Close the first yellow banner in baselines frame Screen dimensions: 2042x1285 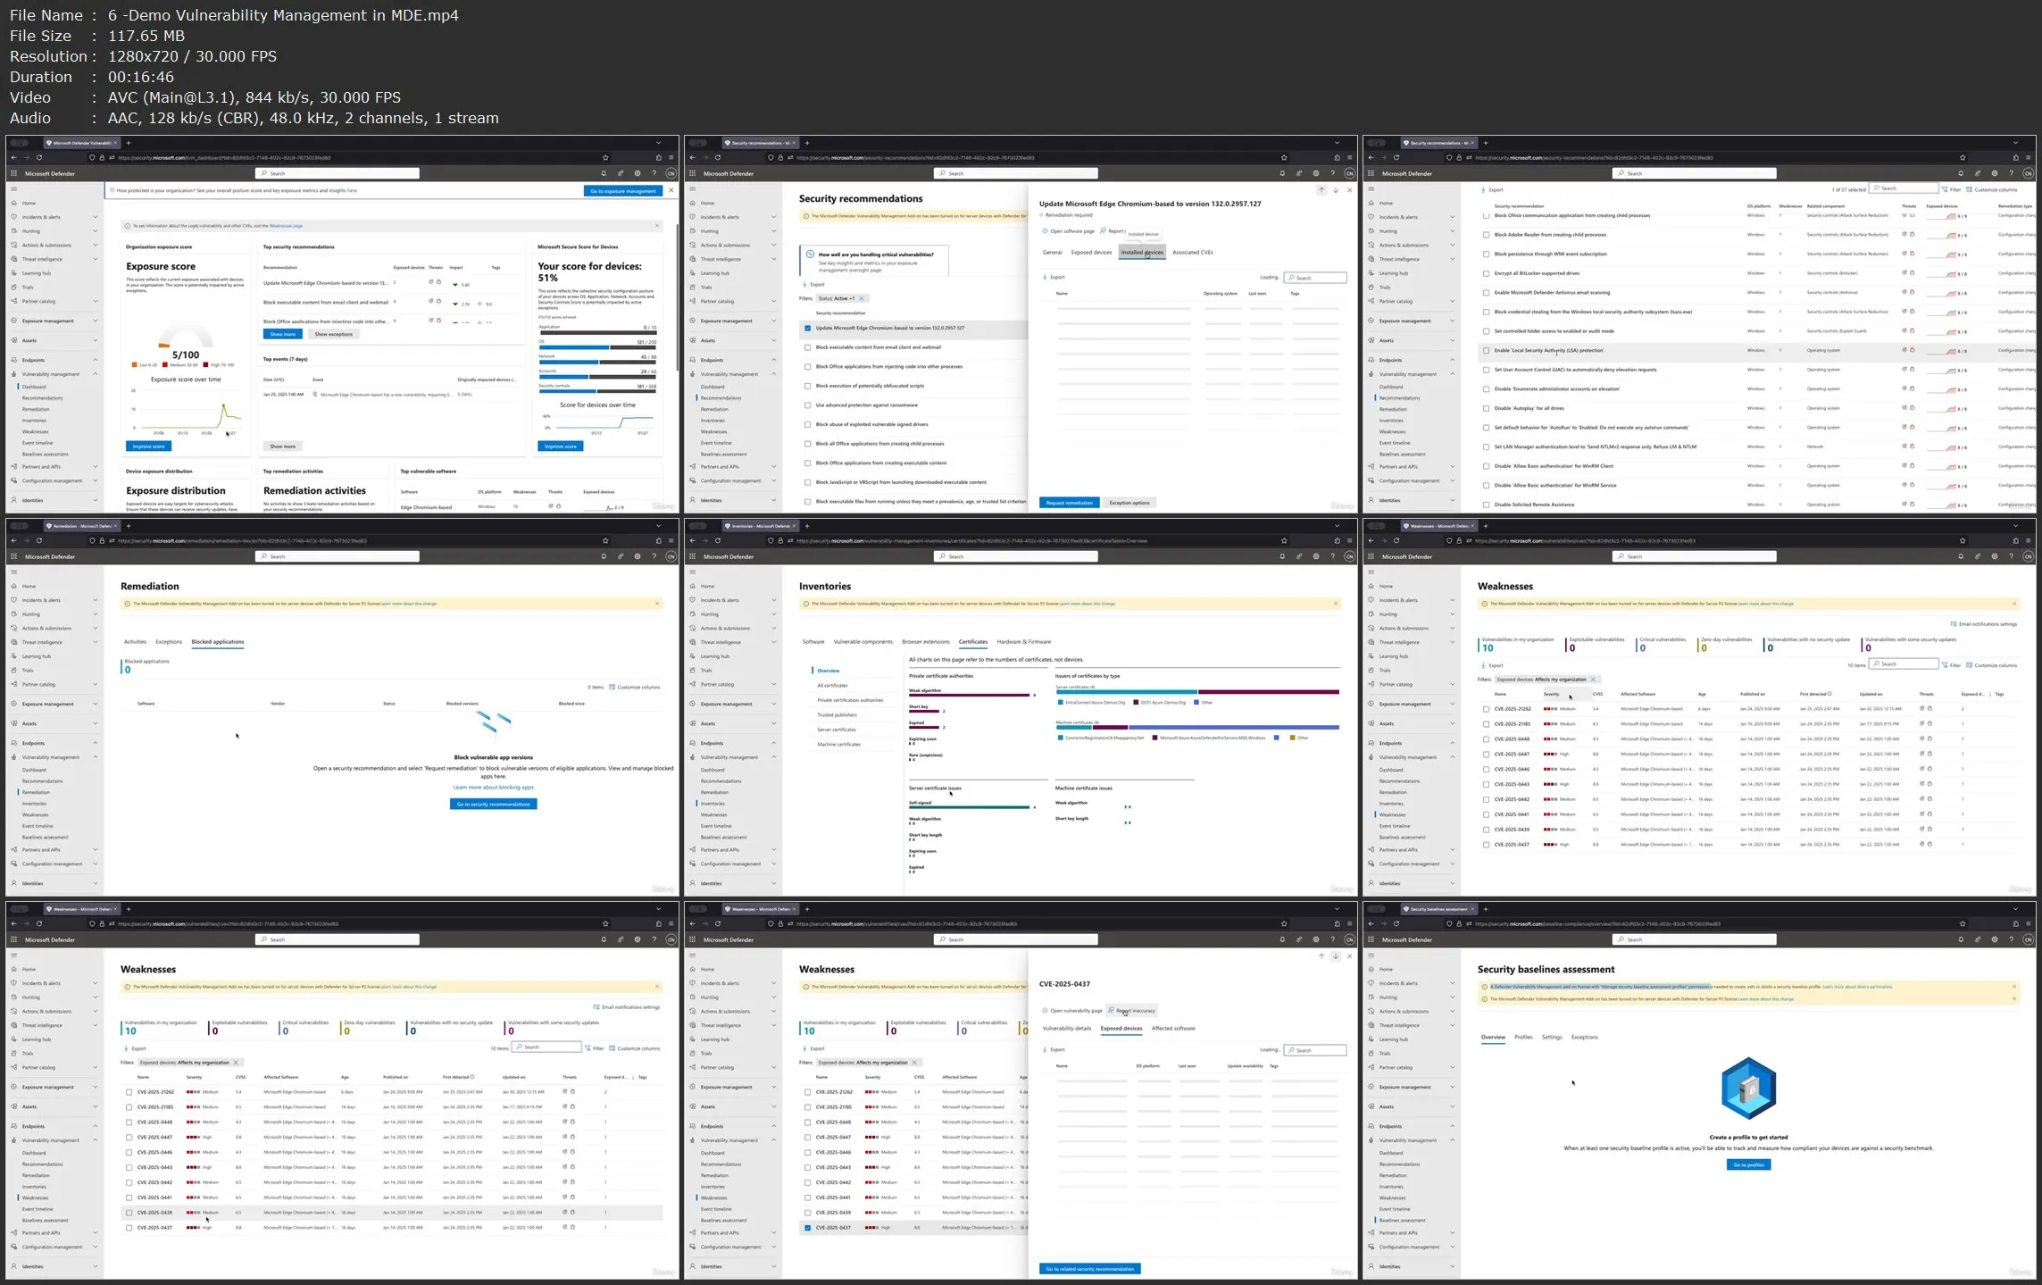coord(2014,987)
